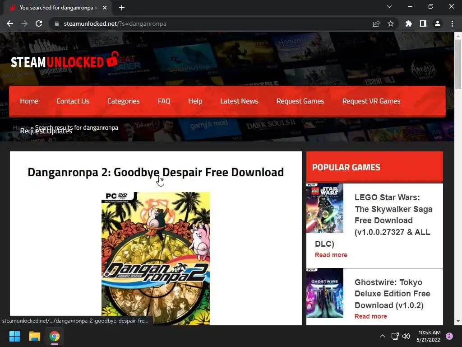Viewport: 462px width, 347px height.
Task: Open the FAQ menu item
Action: 164,101
